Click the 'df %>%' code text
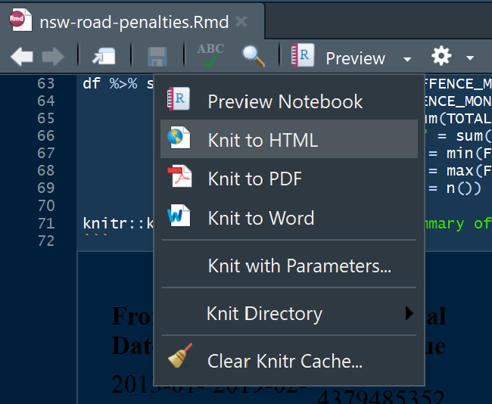The height and width of the screenshot is (404, 492). pos(110,84)
